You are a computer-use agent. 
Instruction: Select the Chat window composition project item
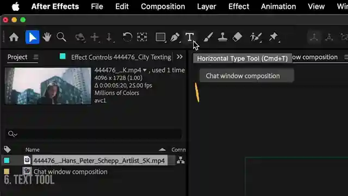click(x=70, y=171)
